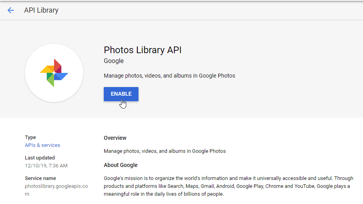363x204 pixels.
Task: Click the 12/10/19, 7:36 AM timestamp
Action: pyautogui.click(x=46, y=166)
